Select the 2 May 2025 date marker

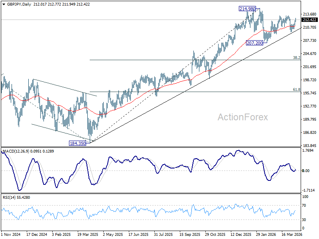(113, 234)
